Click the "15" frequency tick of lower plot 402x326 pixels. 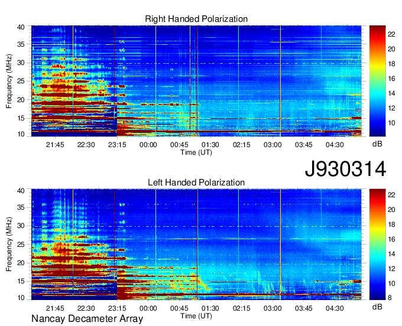coord(21,281)
